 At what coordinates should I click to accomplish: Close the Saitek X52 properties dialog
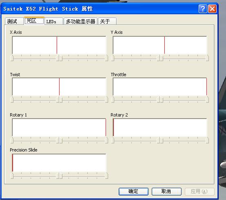tap(212, 9)
